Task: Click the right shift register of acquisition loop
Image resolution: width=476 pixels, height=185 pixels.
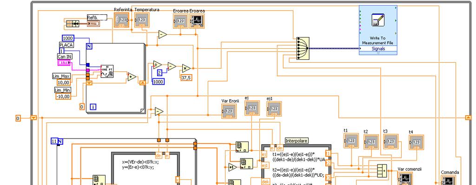Action: pyautogui.click(x=142, y=83)
